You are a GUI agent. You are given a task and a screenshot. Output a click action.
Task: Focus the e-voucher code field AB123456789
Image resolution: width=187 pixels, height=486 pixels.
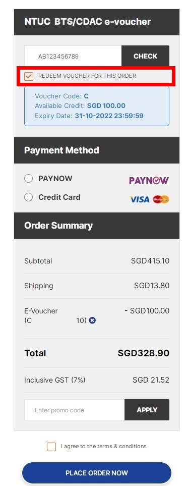point(73,56)
